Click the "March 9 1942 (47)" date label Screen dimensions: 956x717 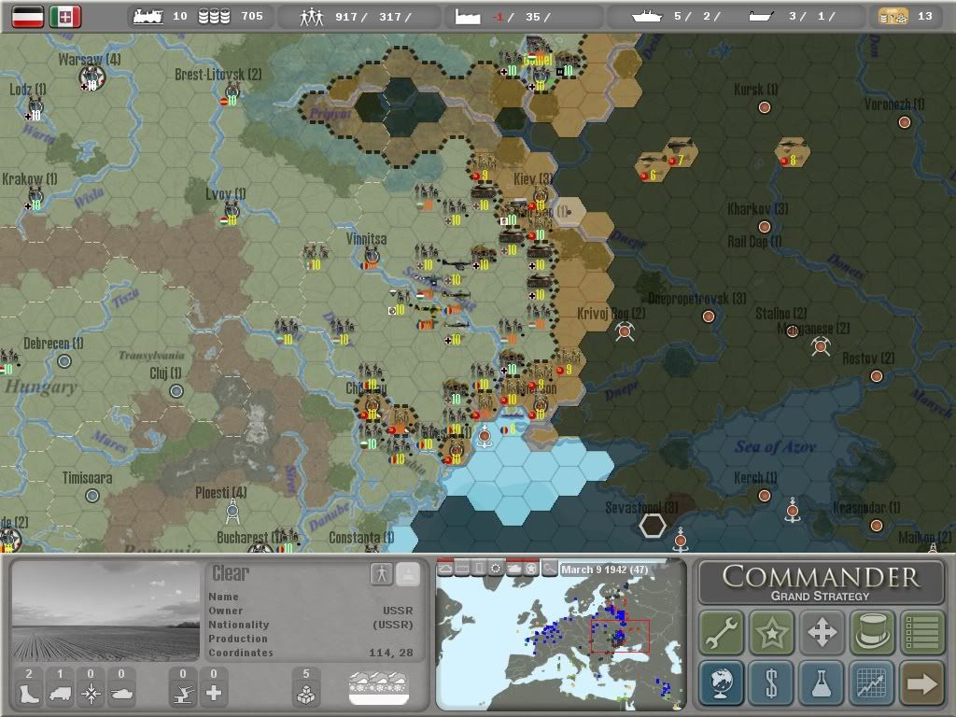(x=604, y=569)
